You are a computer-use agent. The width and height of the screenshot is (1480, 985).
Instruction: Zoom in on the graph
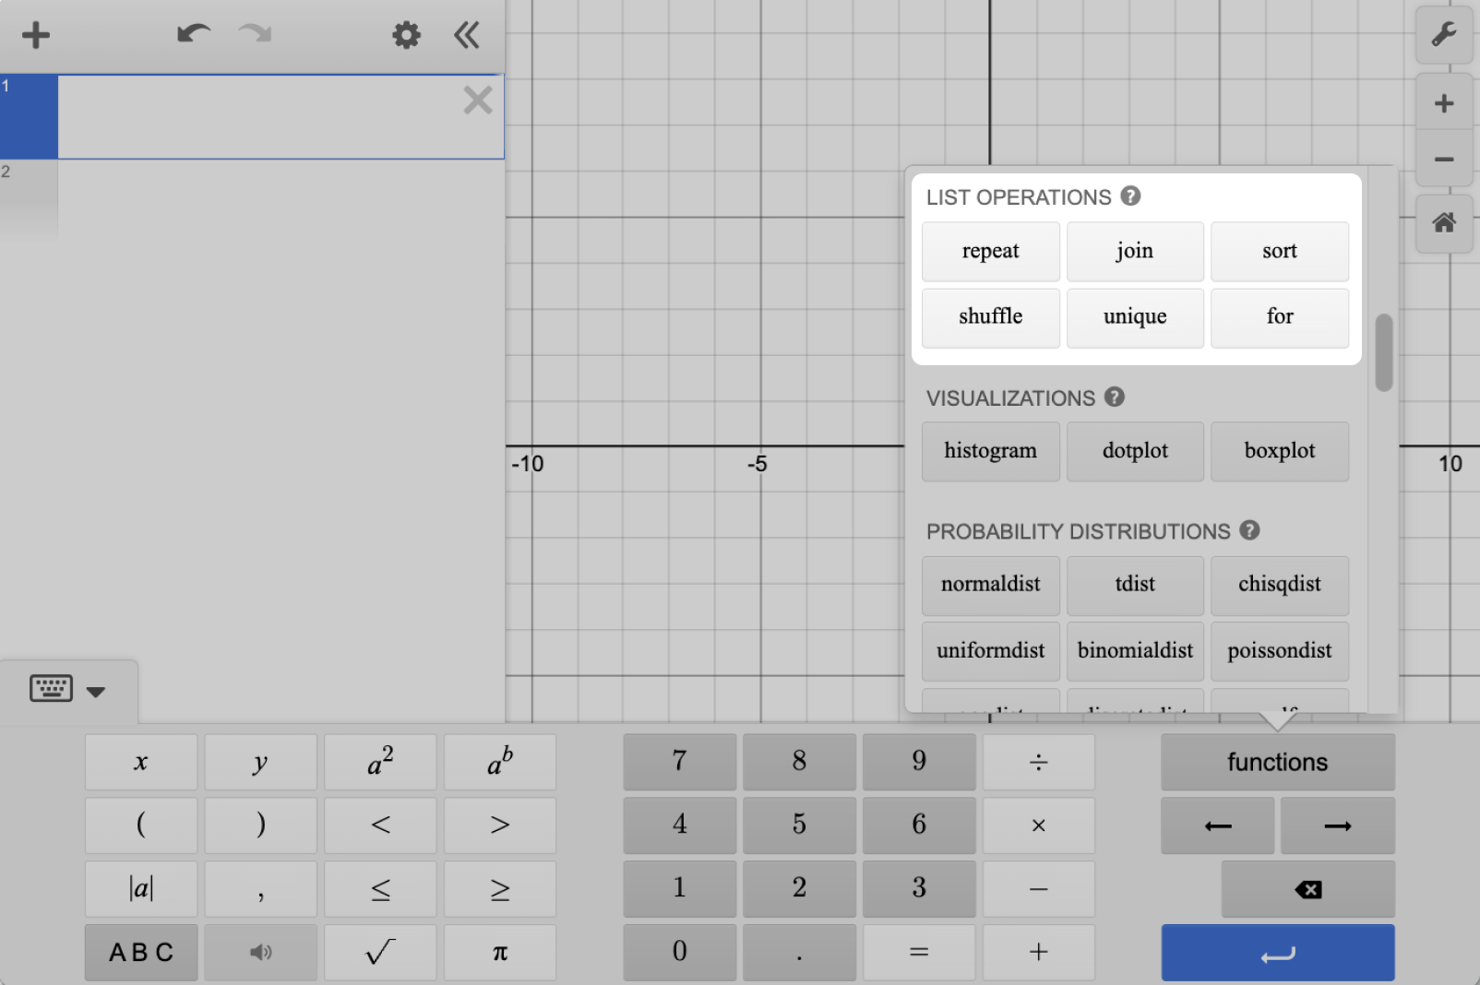pyautogui.click(x=1444, y=103)
